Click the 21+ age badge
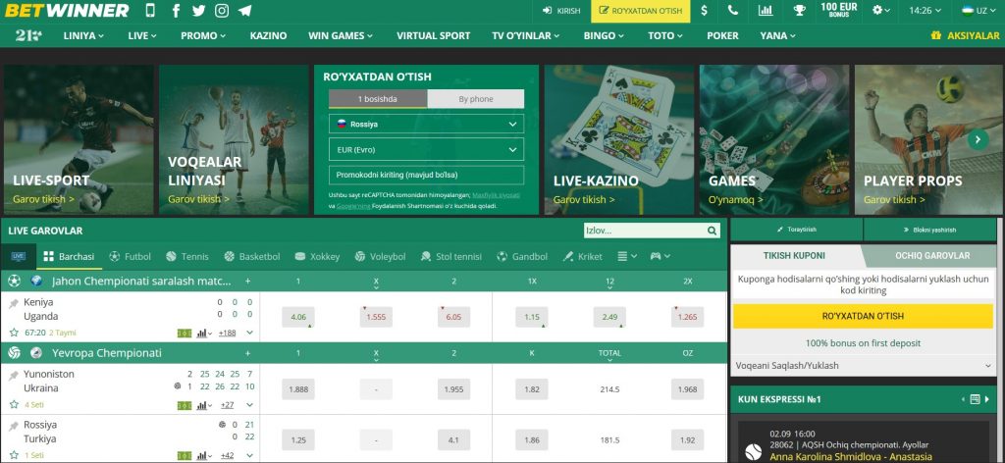The height and width of the screenshot is (463, 1005). tap(28, 36)
